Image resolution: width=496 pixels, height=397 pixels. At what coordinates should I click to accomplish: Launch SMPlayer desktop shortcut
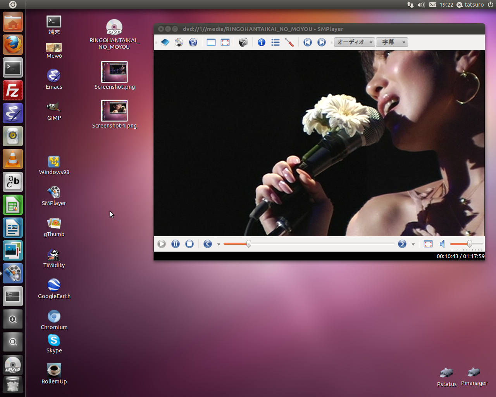click(54, 196)
